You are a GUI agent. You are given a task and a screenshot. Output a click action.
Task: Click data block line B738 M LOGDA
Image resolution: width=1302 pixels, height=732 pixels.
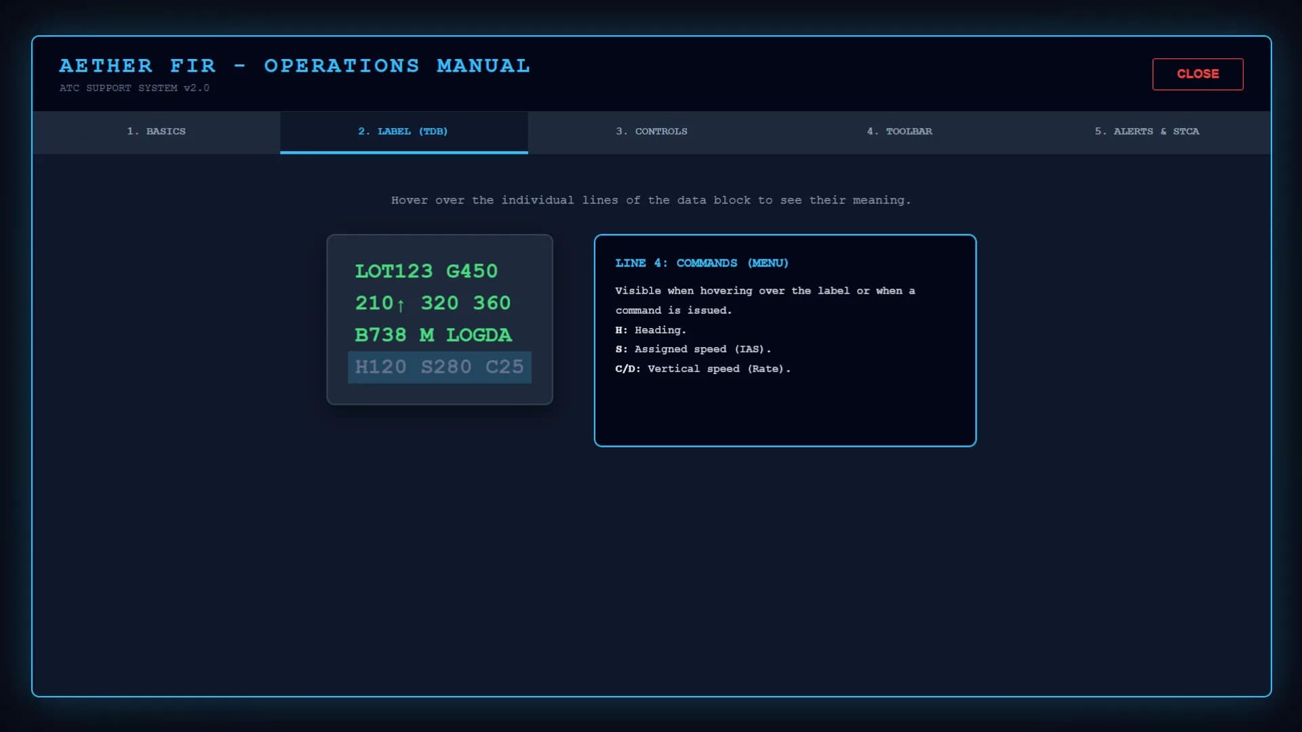439,335
